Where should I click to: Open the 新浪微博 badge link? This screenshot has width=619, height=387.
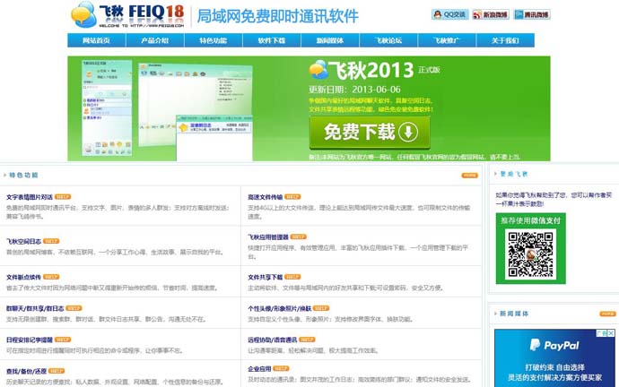pos(491,14)
